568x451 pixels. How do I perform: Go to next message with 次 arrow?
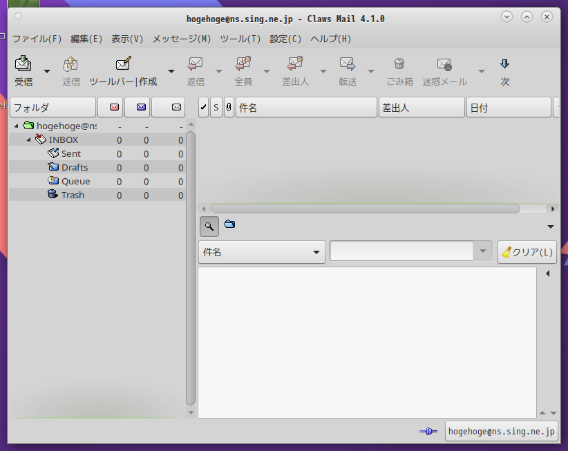(x=504, y=64)
